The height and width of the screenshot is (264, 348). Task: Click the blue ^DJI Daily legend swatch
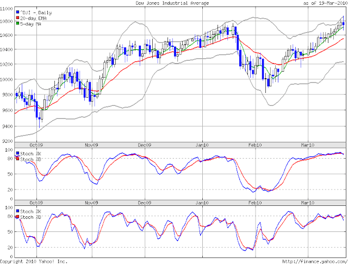pos(18,12)
